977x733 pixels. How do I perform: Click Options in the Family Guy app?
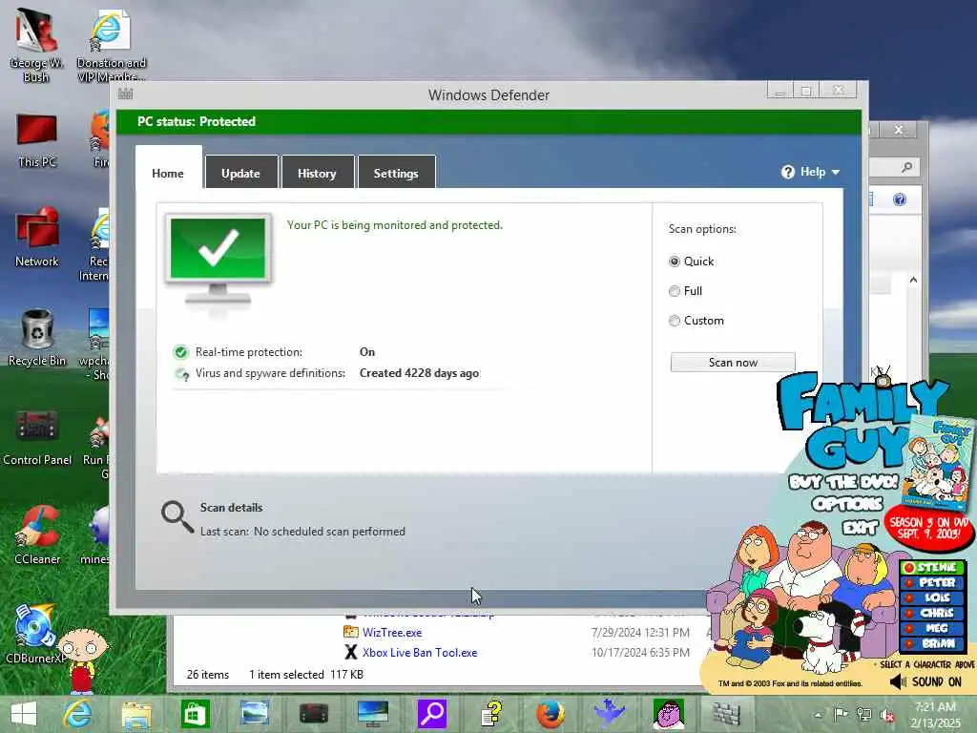pyautogui.click(x=847, y=504)
